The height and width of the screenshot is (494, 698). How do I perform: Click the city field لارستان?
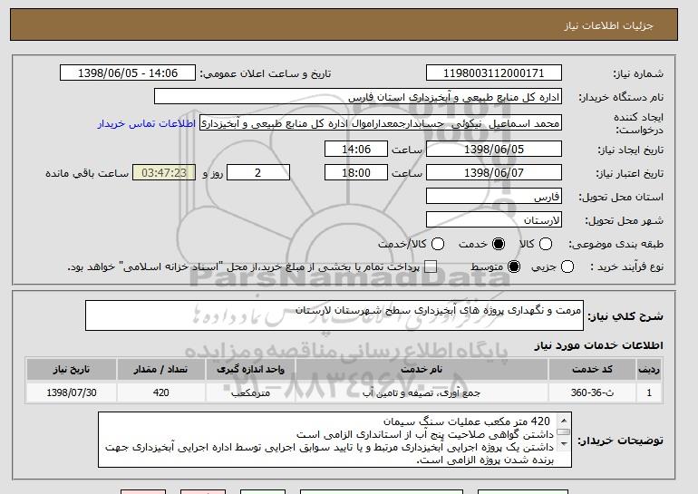494,220
